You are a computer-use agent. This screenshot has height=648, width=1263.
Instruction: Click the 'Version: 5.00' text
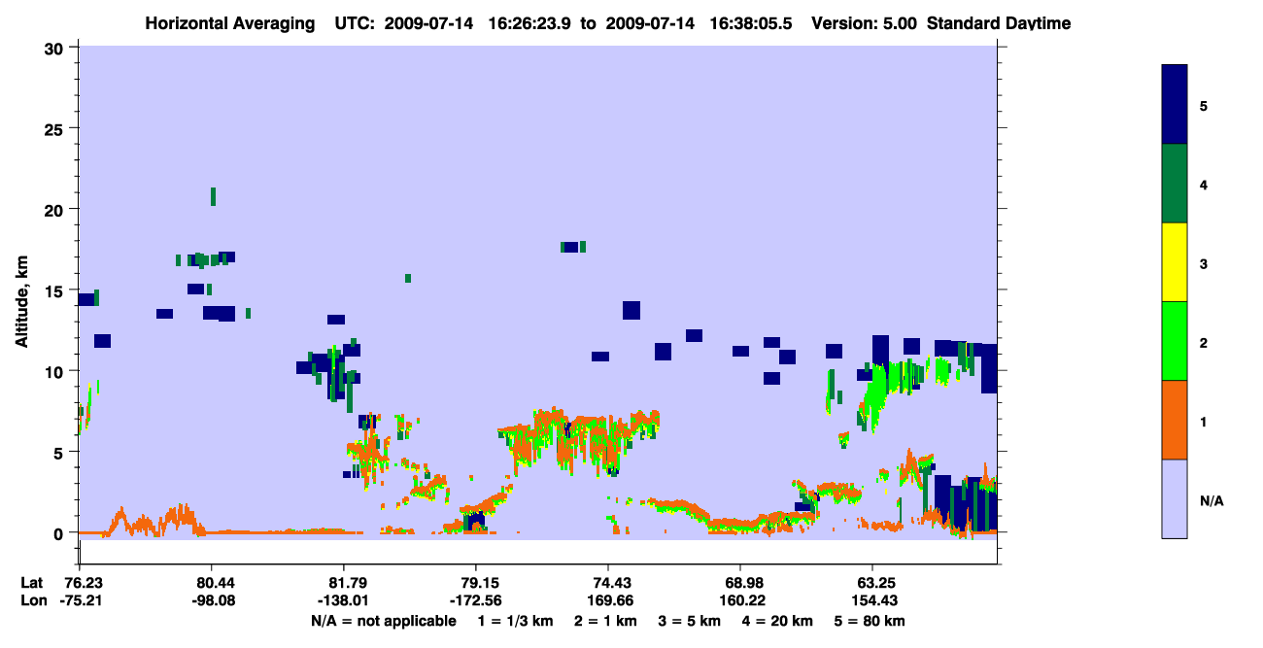click(866, 22)
